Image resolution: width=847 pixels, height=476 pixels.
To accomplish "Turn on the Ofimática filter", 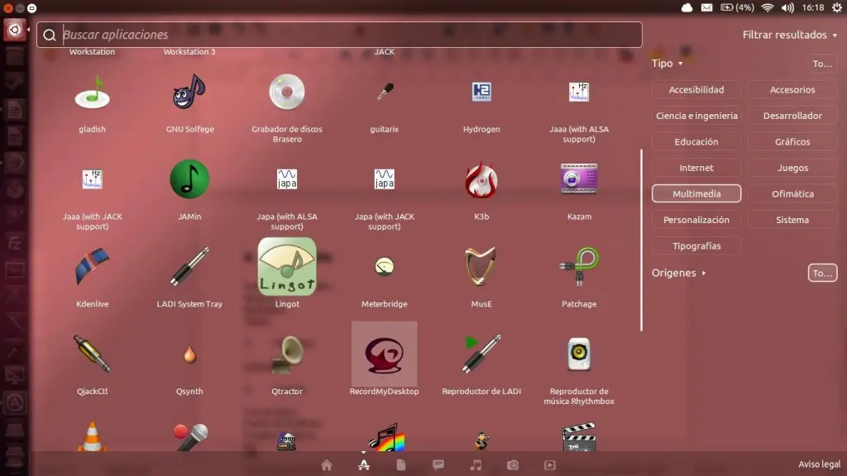I will 792,193.
